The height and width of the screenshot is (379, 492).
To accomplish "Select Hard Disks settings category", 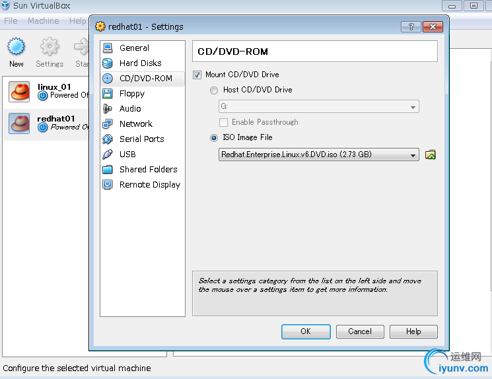I will [x=143, y=63].
